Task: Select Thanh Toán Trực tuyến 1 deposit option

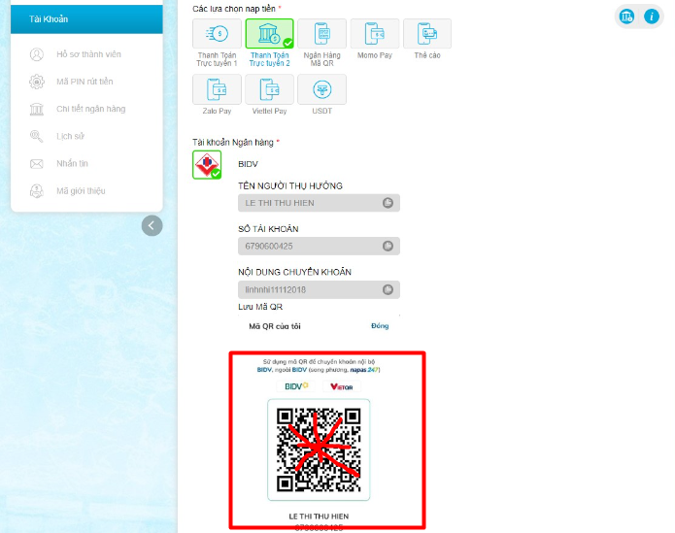Action: pyautogui.click(x=217, y=34)
